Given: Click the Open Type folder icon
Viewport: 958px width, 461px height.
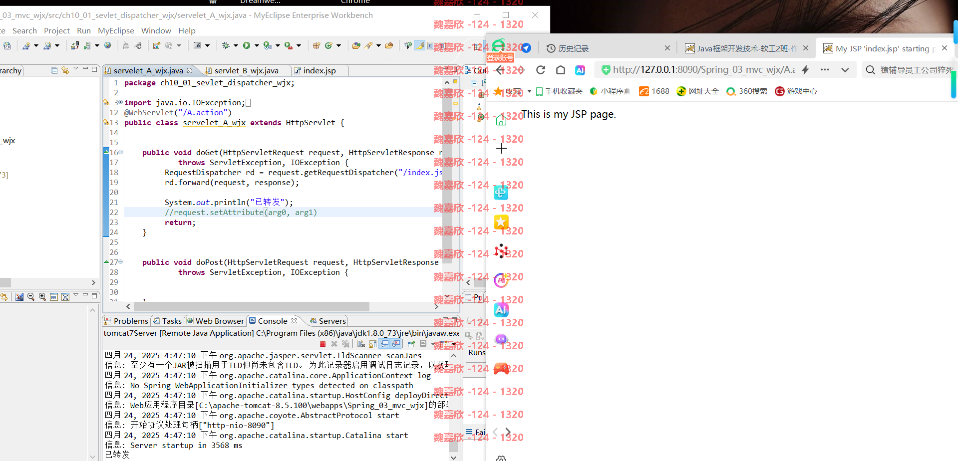Looking at the screenshot, I should pyautogui.click(x=356, y=45).
